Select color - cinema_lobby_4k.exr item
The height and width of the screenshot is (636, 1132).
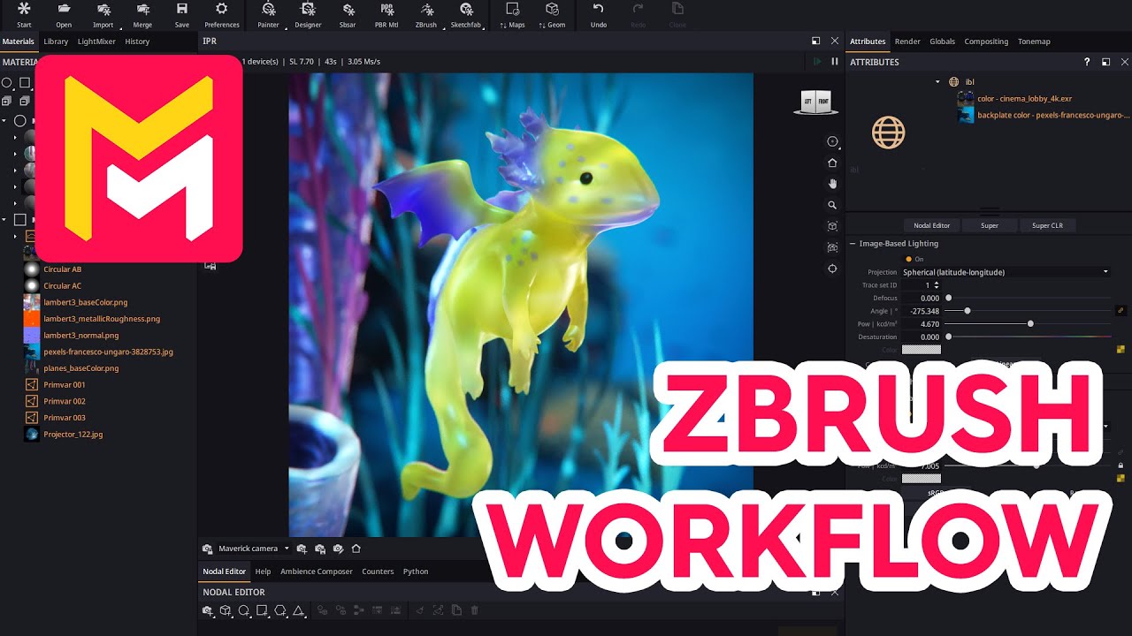(1024, 99)
